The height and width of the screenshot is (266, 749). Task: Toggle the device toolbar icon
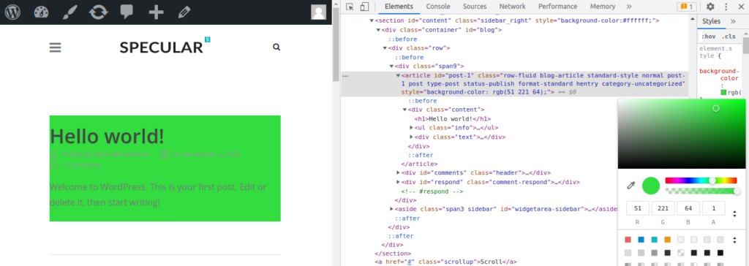[364, 7]
